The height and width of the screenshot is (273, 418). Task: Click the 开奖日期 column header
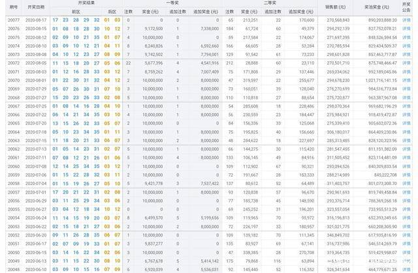click(x=36, y=7)
